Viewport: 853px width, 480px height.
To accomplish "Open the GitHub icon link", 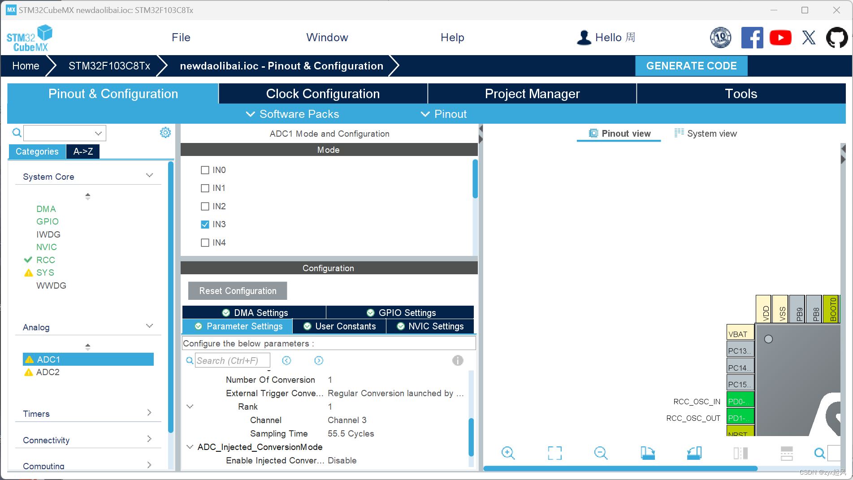I will (837, 38).
